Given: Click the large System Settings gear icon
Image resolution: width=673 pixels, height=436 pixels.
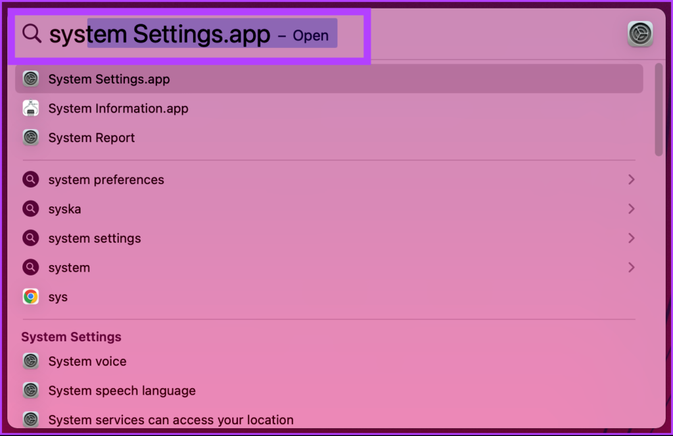Looking at the screenshot, I should [640, 34].
